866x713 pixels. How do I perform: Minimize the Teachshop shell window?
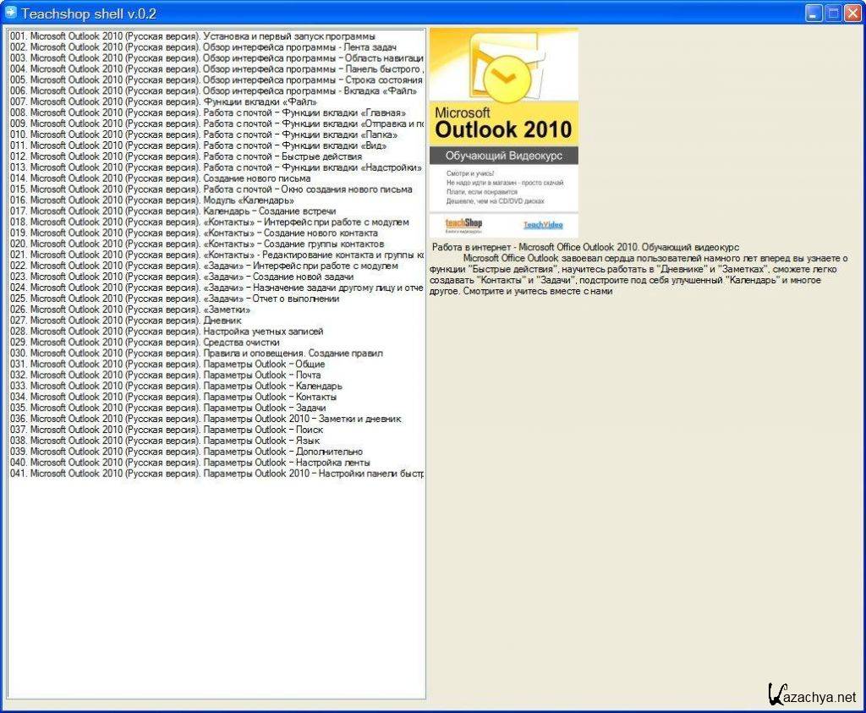click(814, 14)
